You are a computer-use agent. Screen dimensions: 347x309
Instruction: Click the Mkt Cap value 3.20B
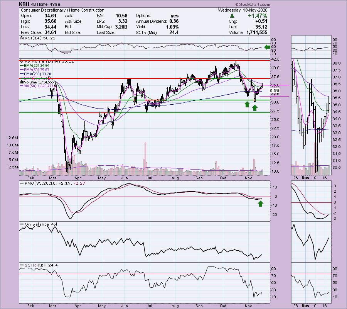point(121,27)
